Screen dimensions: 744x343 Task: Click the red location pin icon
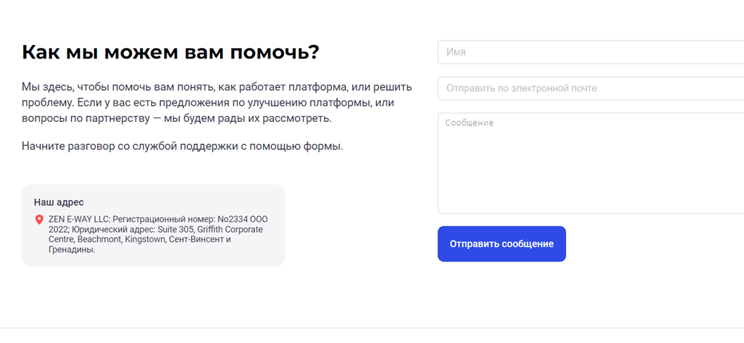39,220
